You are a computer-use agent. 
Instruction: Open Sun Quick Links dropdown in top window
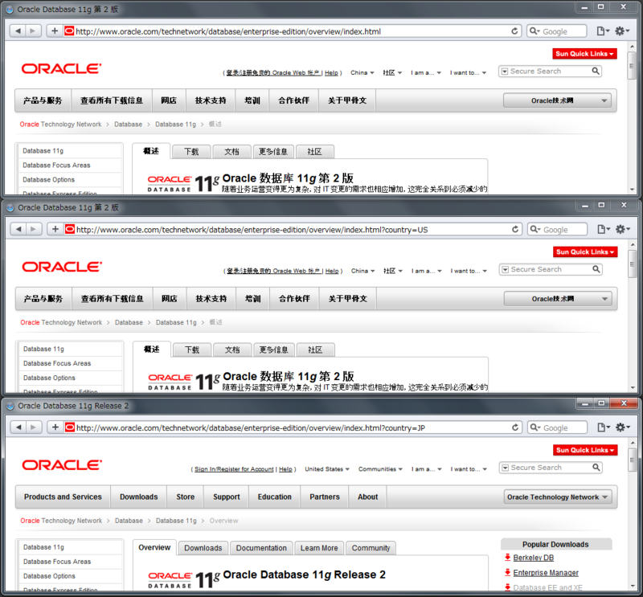(x=584, y=54)
